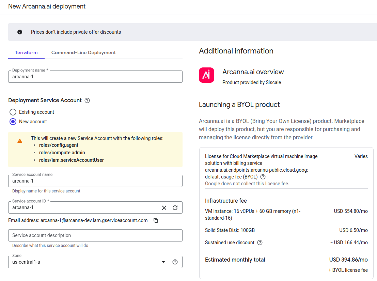This screenshot has width=377, height=281.
Task: Click Describe what this service account will do hint
Action: pyautogui.click(x=50, y=246)
